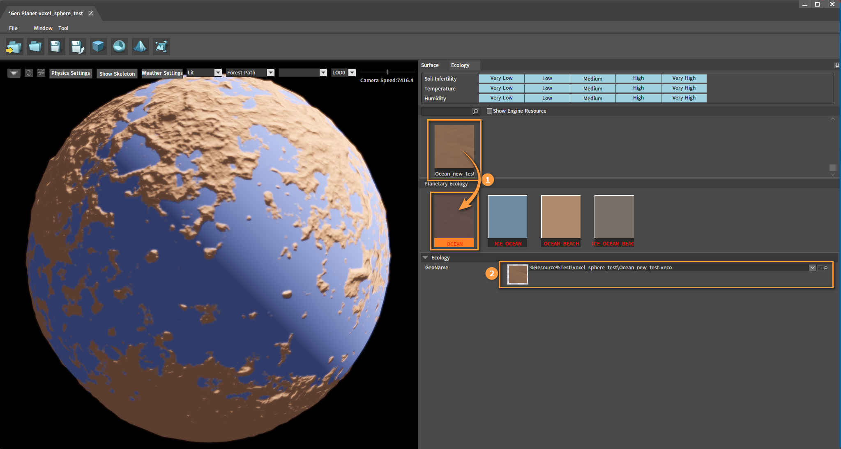The height and width of the screenshot is (449, 841).
Task: Toggle Temperature High
Action: coord(638,88)
